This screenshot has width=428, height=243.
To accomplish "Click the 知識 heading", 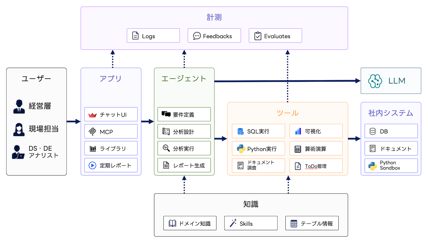I will click(251, 204).
